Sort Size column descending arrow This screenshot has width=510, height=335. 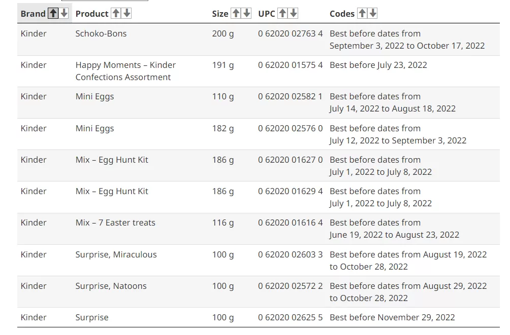point(247,13)
